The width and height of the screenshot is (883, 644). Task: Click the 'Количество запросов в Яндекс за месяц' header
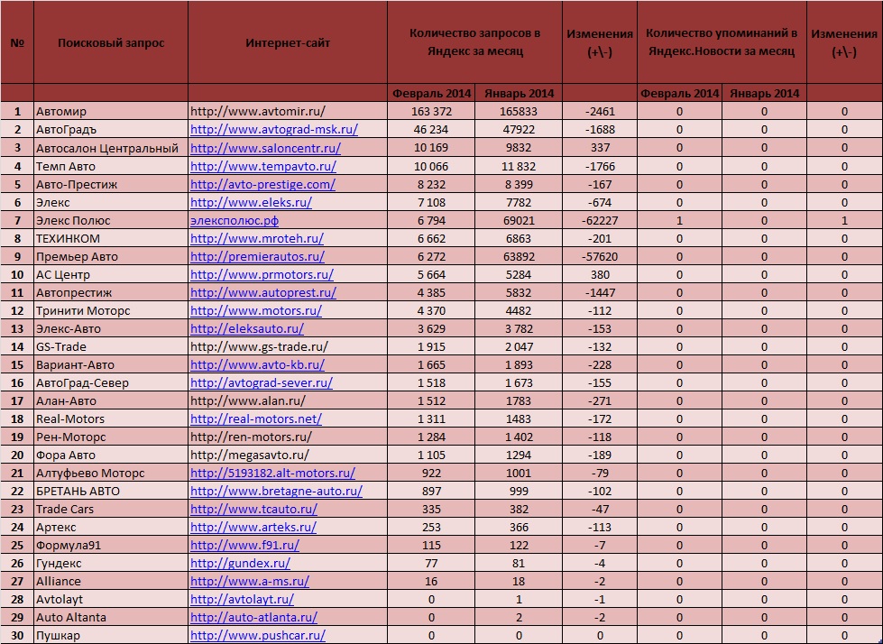point(474,42)
